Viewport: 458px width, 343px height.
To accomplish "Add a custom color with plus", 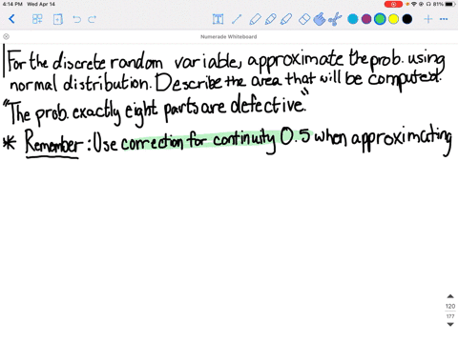I will tap(428, 19).
